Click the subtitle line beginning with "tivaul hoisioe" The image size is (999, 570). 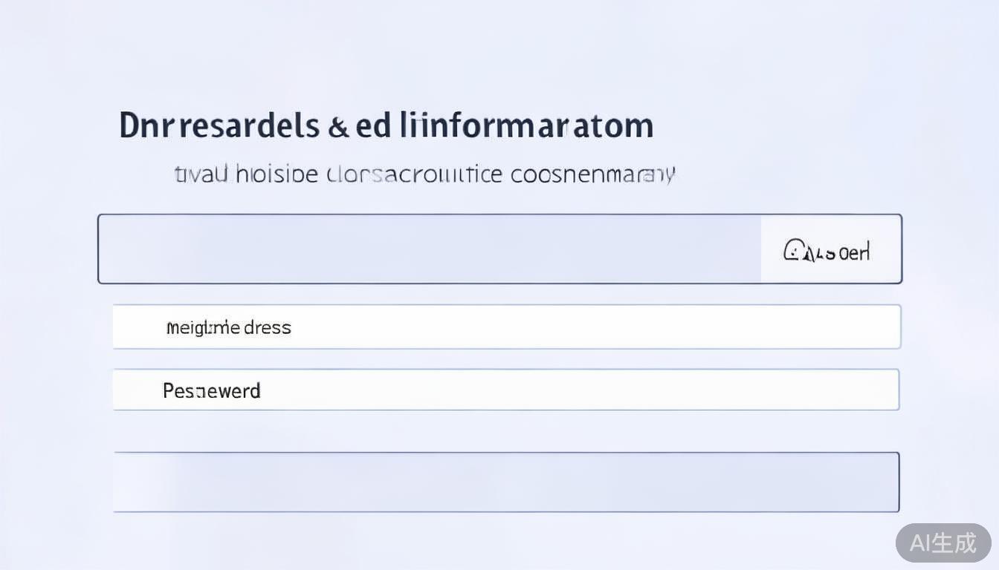(424, 174)
